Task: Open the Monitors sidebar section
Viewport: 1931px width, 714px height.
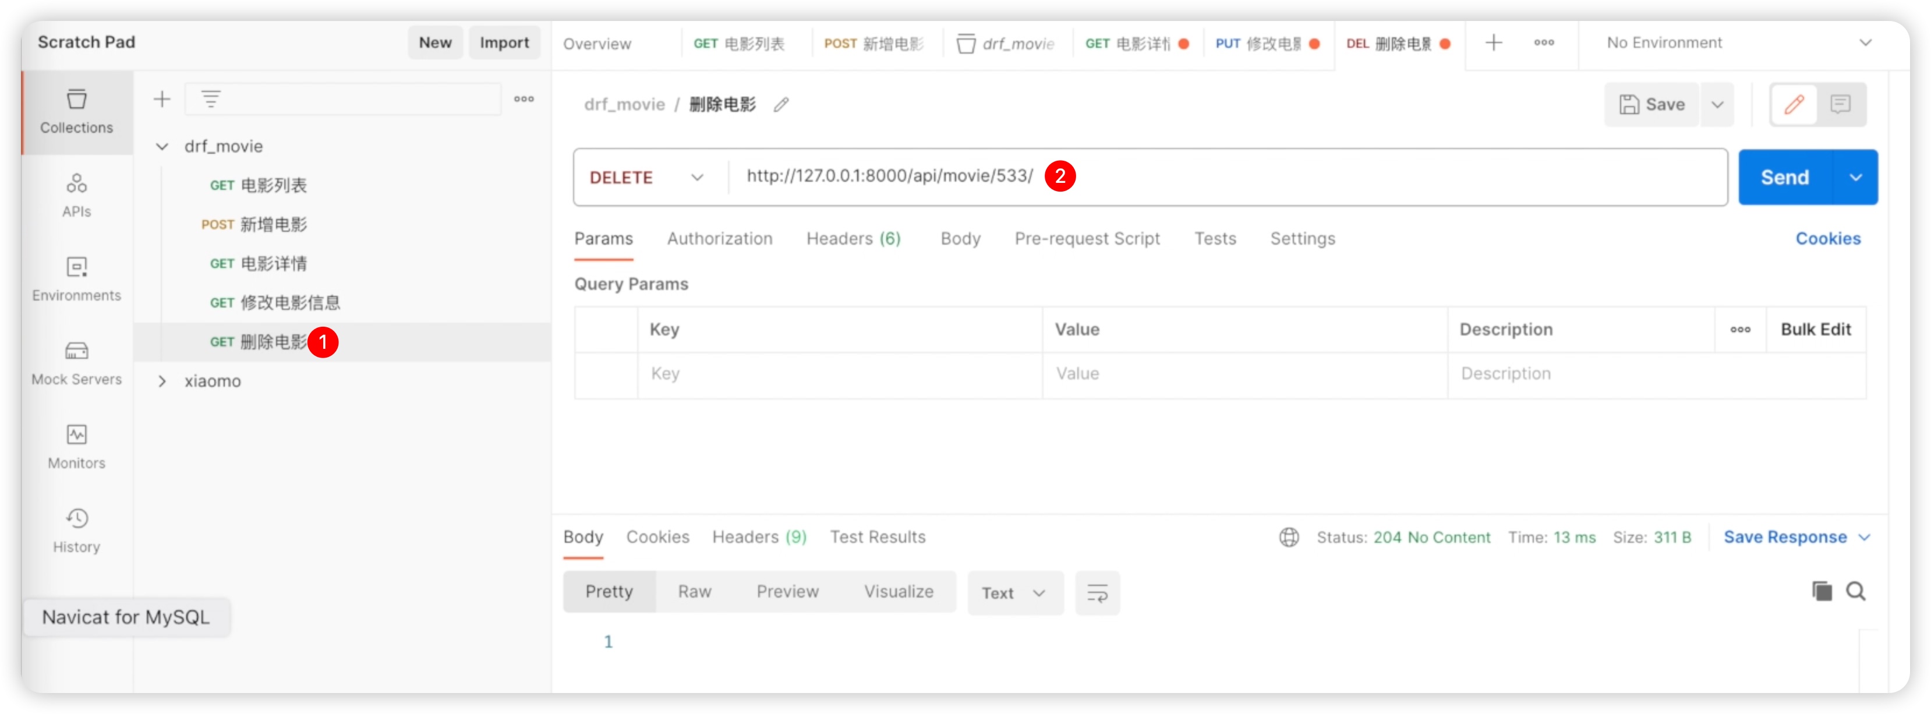Action: coord(76,447)
